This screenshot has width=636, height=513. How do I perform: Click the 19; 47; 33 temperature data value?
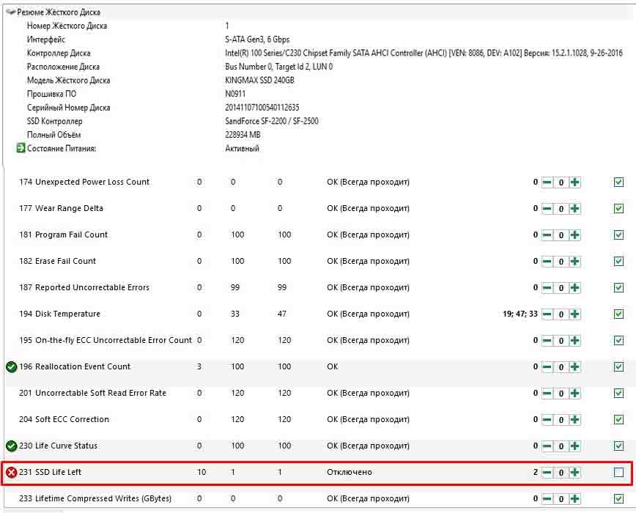tap(520, 314)
